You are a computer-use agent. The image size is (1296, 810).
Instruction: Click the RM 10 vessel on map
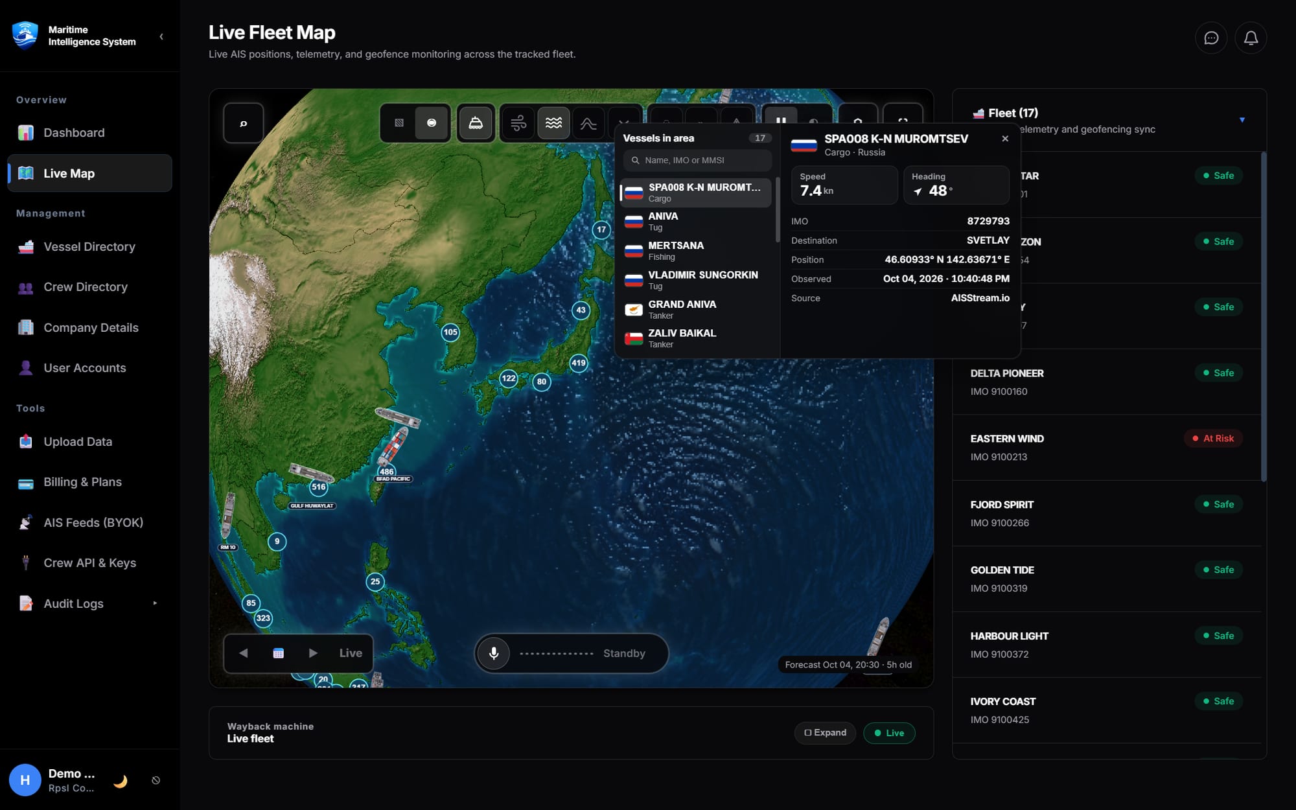(227, 516)
